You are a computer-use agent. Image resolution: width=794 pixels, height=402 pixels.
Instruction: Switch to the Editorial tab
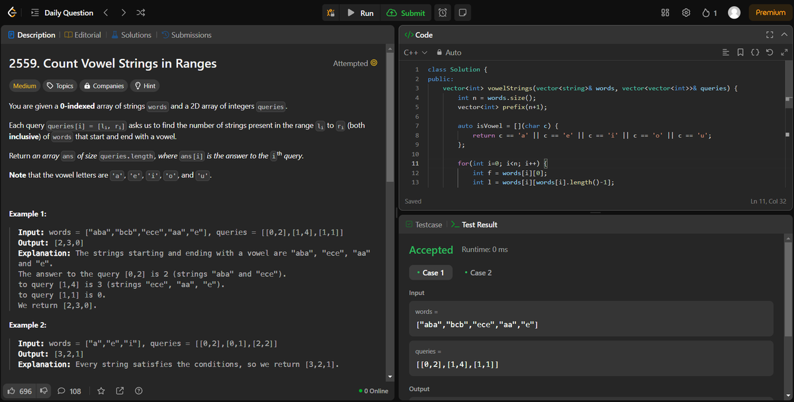[83, 34]
